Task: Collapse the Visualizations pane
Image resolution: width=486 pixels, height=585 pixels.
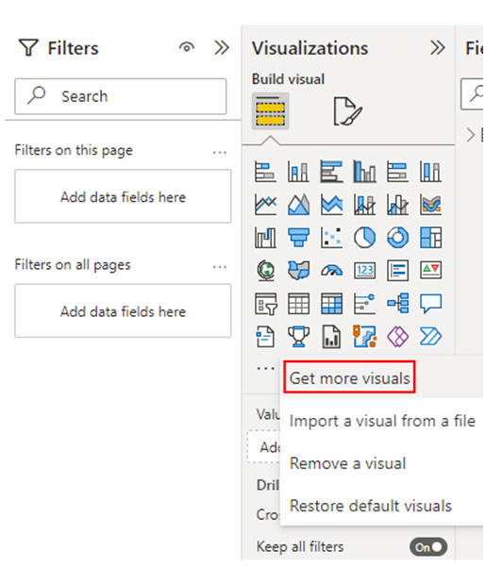Action: pyautogui.click(x=438, y=48)
